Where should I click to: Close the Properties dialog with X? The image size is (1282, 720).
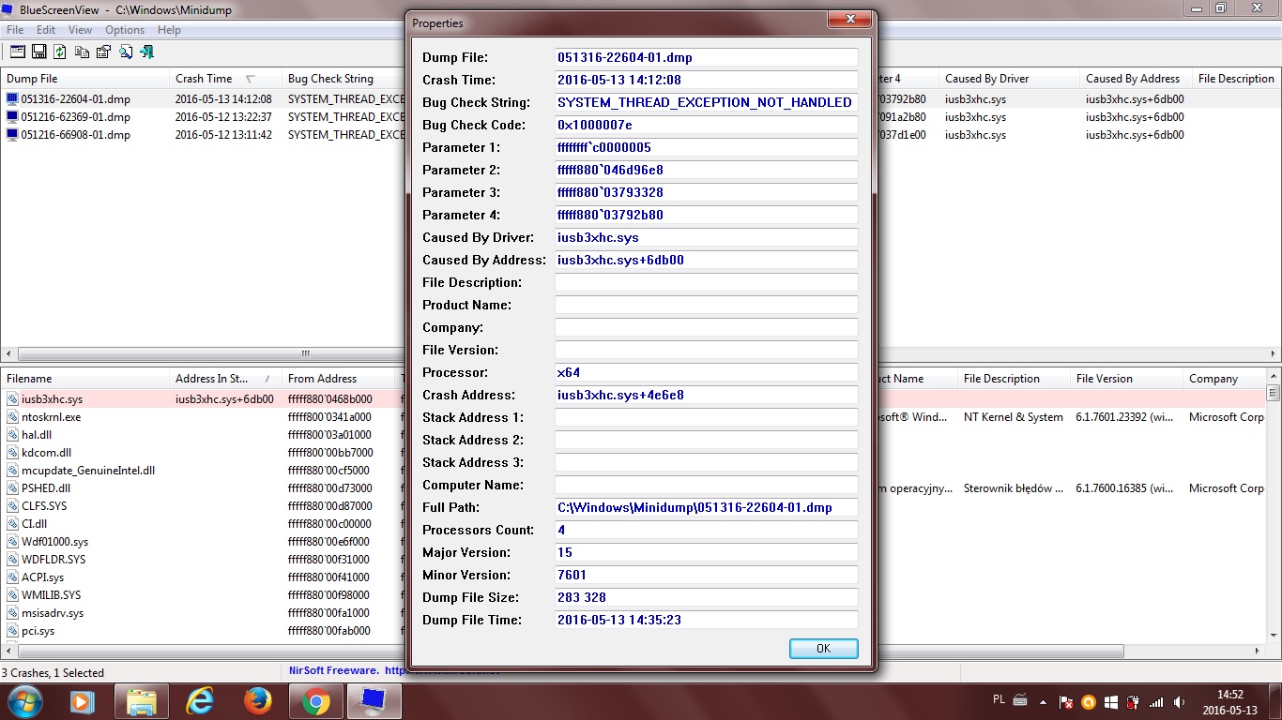pyautogui.click(x=851, y=19)
